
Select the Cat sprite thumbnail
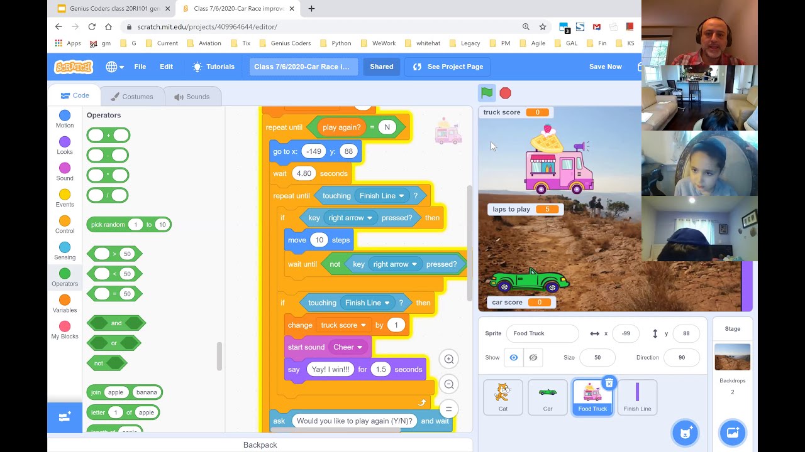tap(502, 397)
